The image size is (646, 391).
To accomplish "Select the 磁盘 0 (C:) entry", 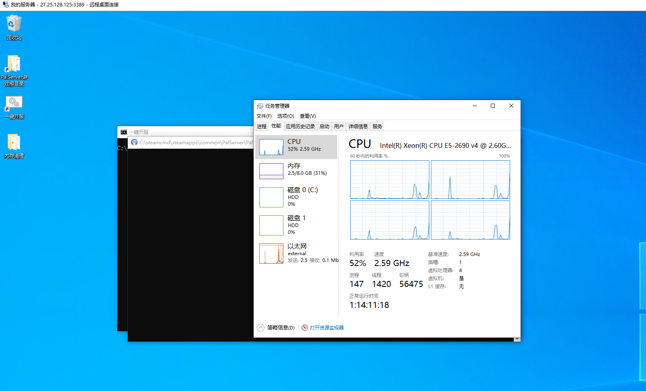I will pos(296,197).
